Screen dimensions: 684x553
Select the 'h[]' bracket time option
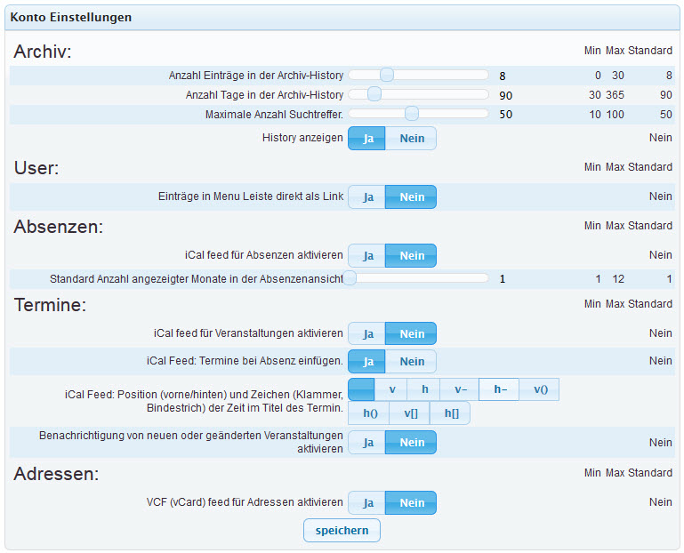point(451,413)
